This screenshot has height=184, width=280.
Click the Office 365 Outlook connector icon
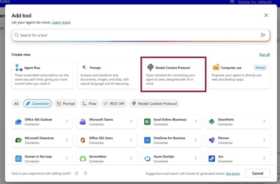click(18, 122)
